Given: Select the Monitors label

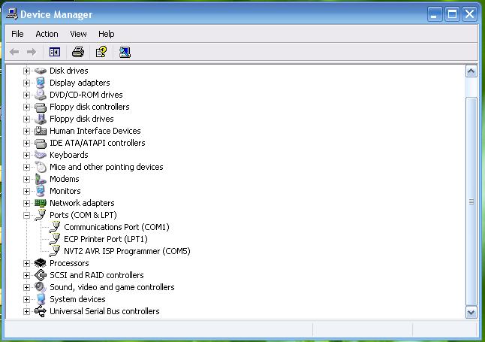Looking at the screenshot, I should point(65,191).
